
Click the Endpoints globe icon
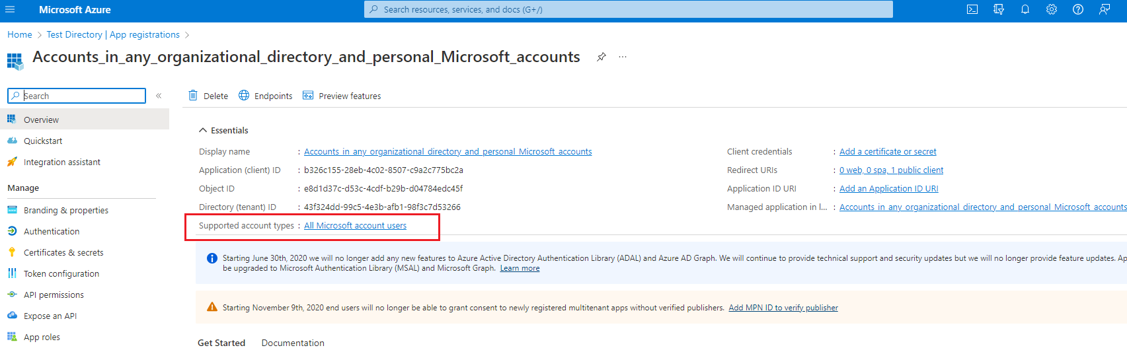pos(244,95)
